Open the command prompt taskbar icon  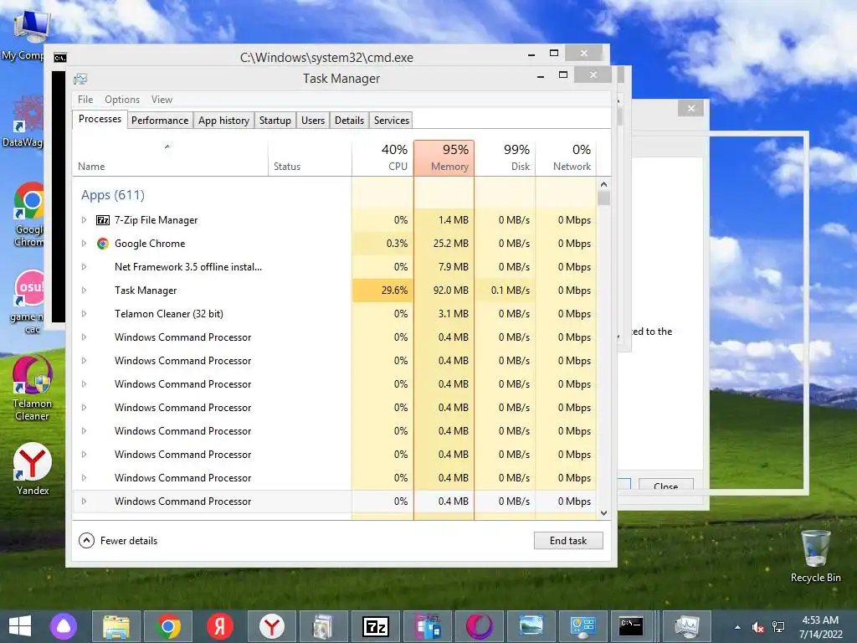coord(630,626)
